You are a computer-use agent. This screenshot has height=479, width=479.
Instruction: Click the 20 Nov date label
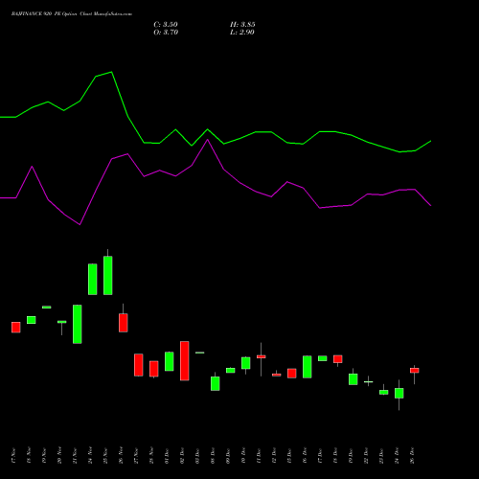[59, 456]
